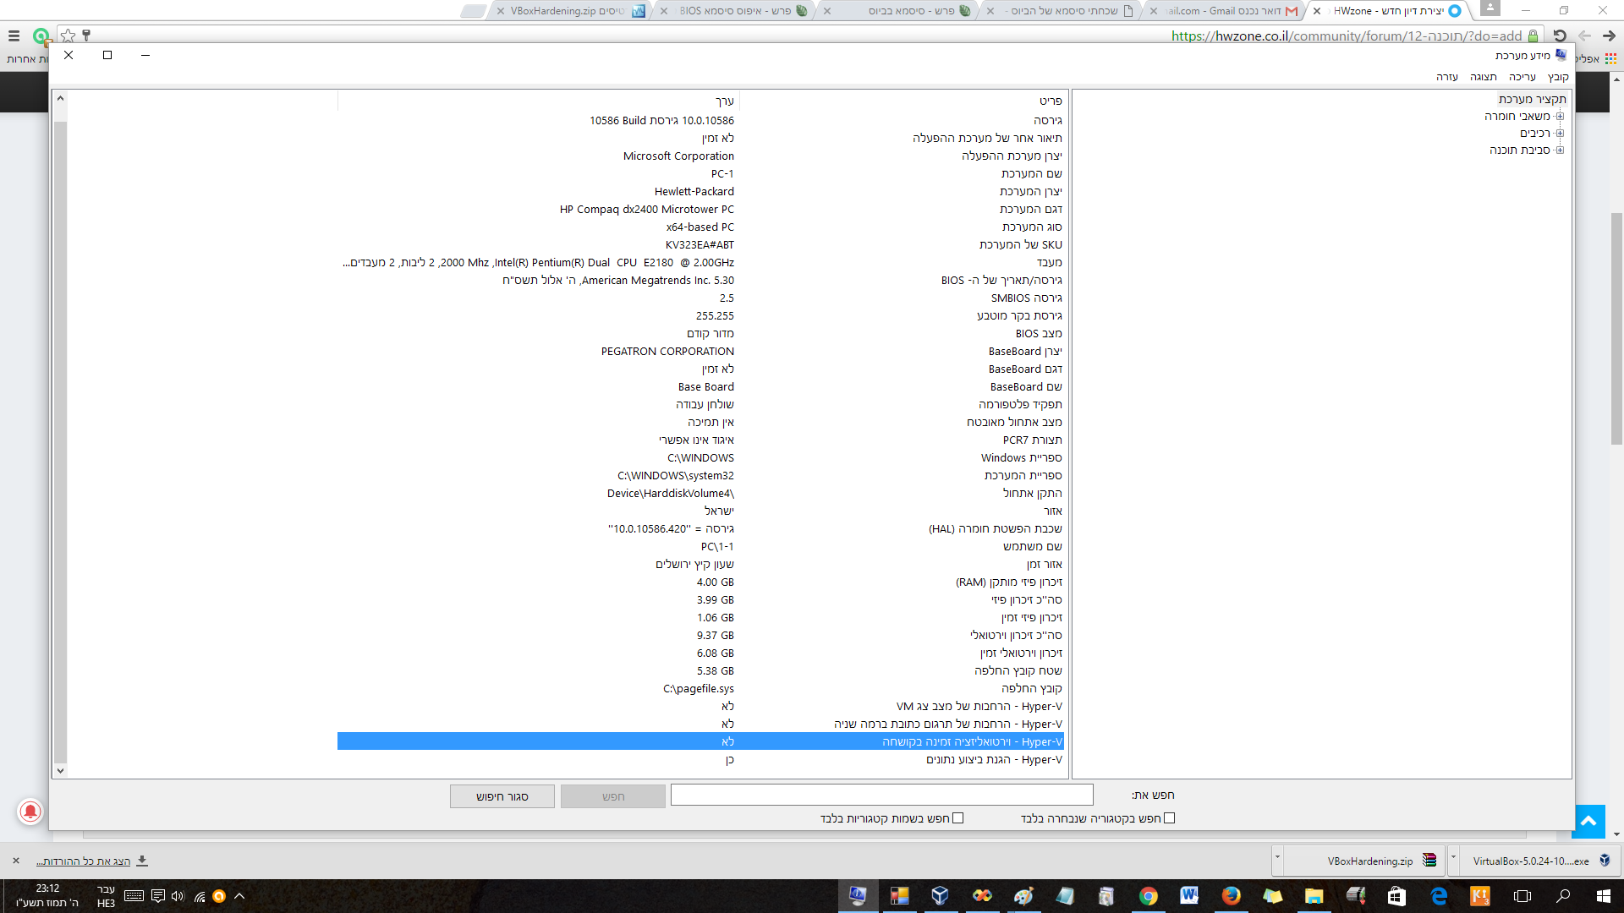Click Chrome address bar URL
Screen dimensions: 1624x913
pos(1347,36)
